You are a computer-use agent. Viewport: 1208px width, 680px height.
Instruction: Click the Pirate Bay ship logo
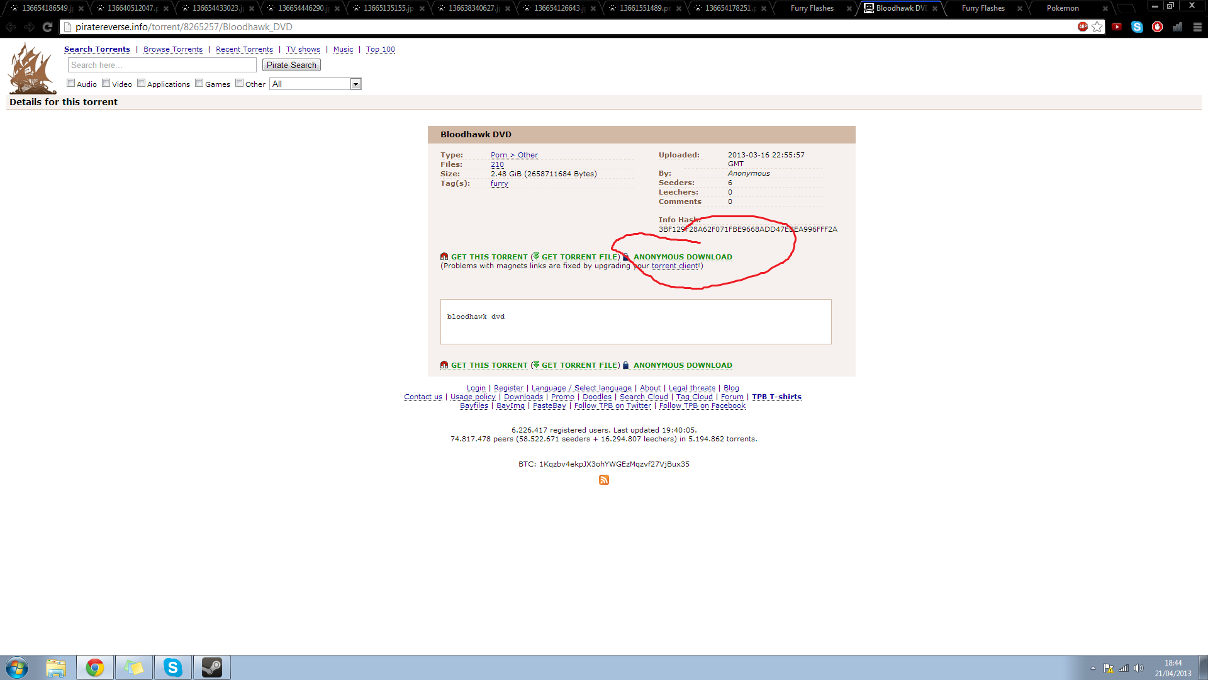click(31, 69)
